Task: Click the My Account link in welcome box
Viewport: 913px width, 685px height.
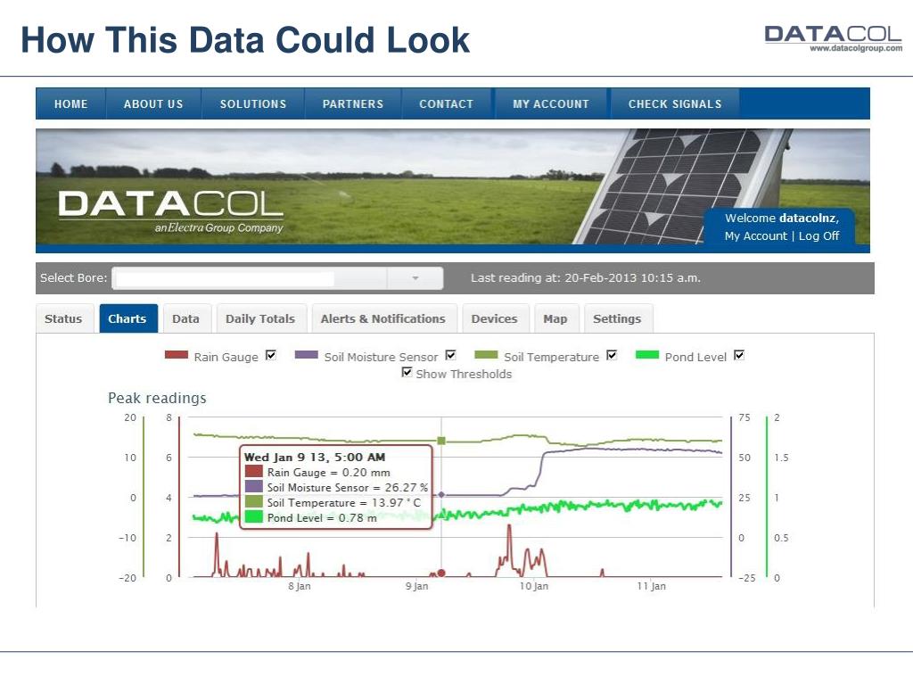Action: 756,235
